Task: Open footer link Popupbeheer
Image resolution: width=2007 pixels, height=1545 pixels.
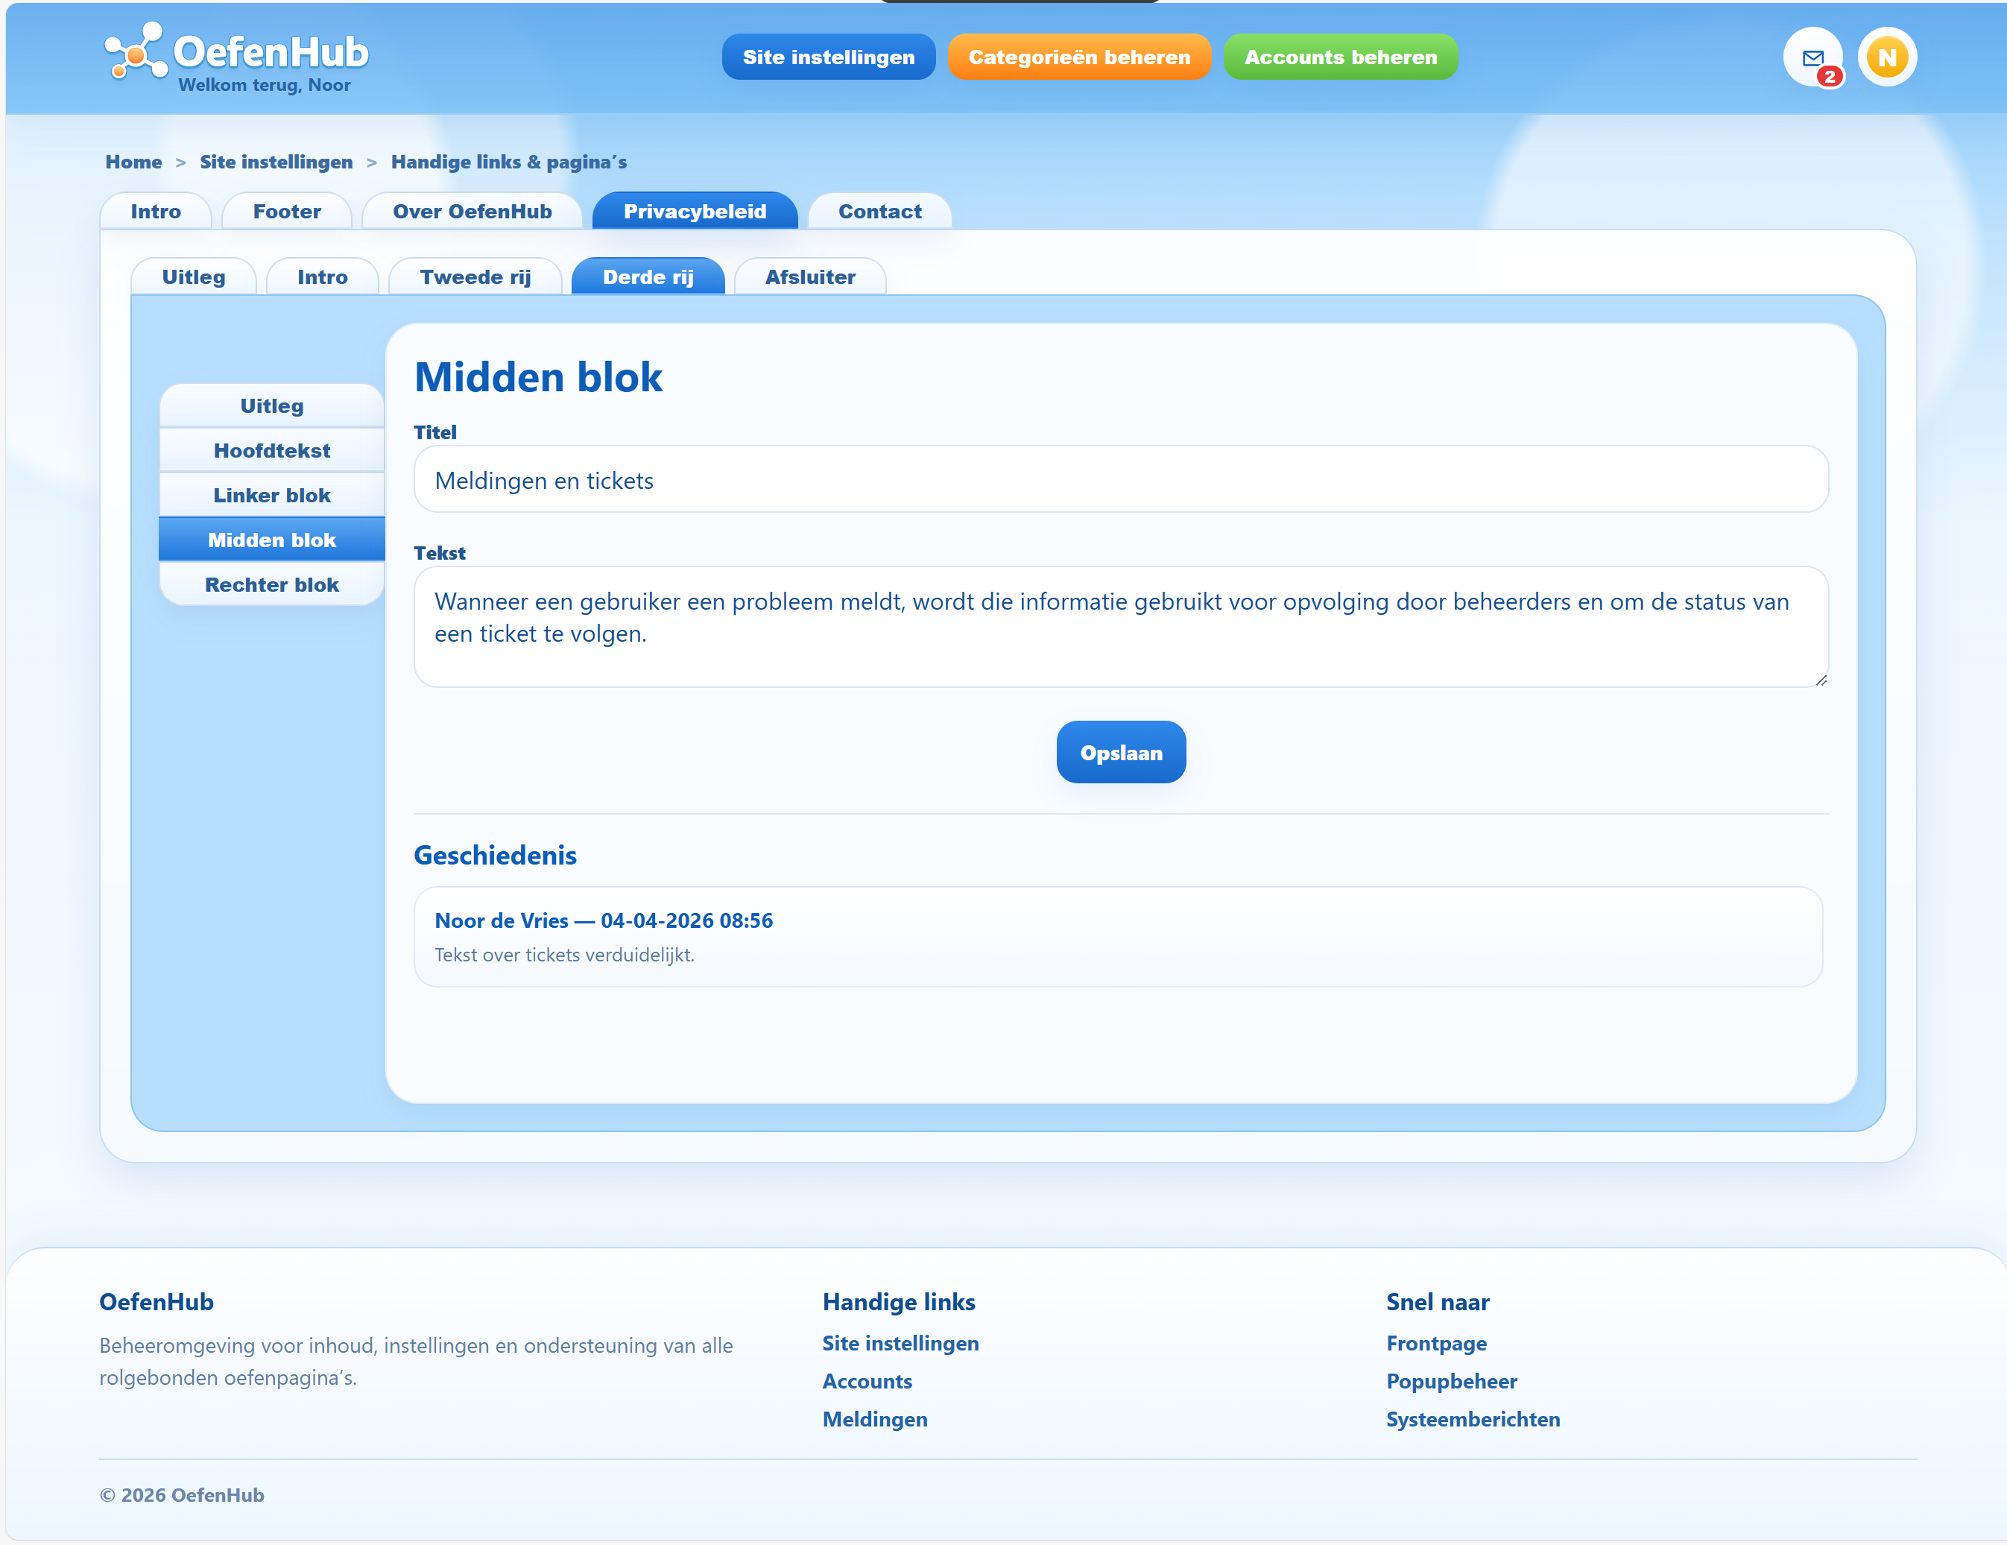Action: pos(1451,1381)
